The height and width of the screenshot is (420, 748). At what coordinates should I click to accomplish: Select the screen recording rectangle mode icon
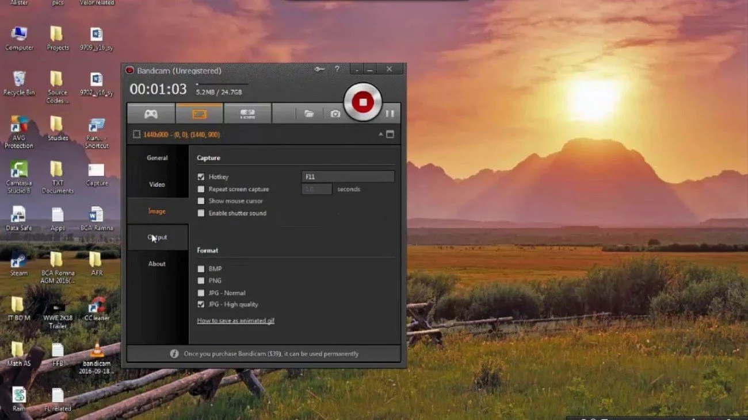199,114
